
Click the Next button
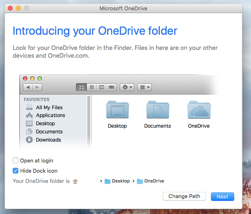222,196
